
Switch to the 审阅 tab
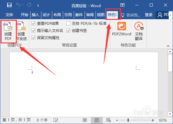point(90,15)
